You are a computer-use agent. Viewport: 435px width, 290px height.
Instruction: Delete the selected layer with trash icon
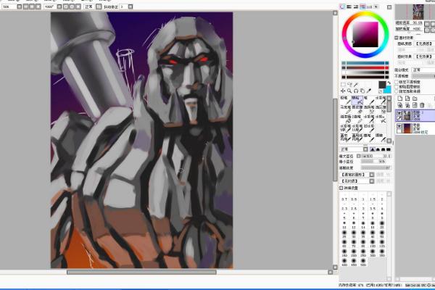422,105
